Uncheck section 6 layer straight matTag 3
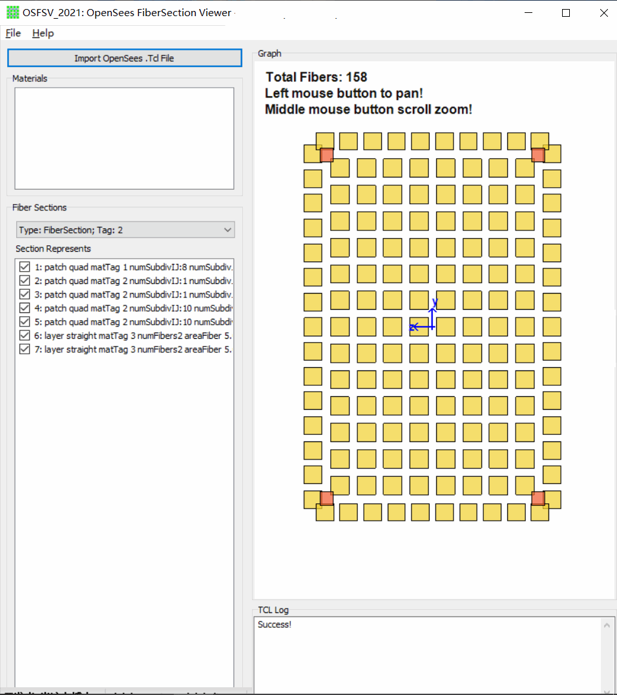The image size is (617, 695). [24, 335]
